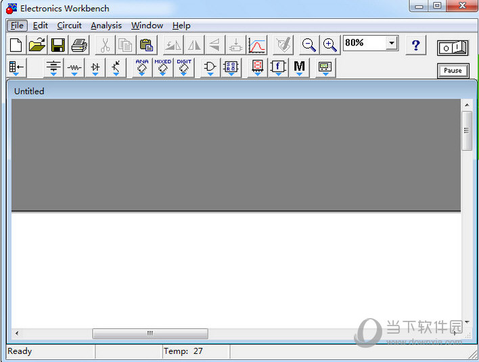Open the Window menu
Screen dimensions: 479x362
click(x=147, y=26)
